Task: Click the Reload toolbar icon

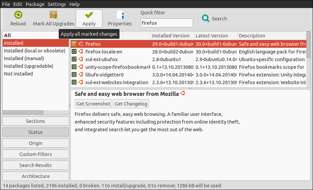Action: [x=18, y=15]
